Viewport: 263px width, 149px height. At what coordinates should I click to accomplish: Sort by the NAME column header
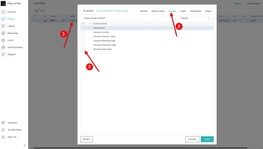point(73,16)
